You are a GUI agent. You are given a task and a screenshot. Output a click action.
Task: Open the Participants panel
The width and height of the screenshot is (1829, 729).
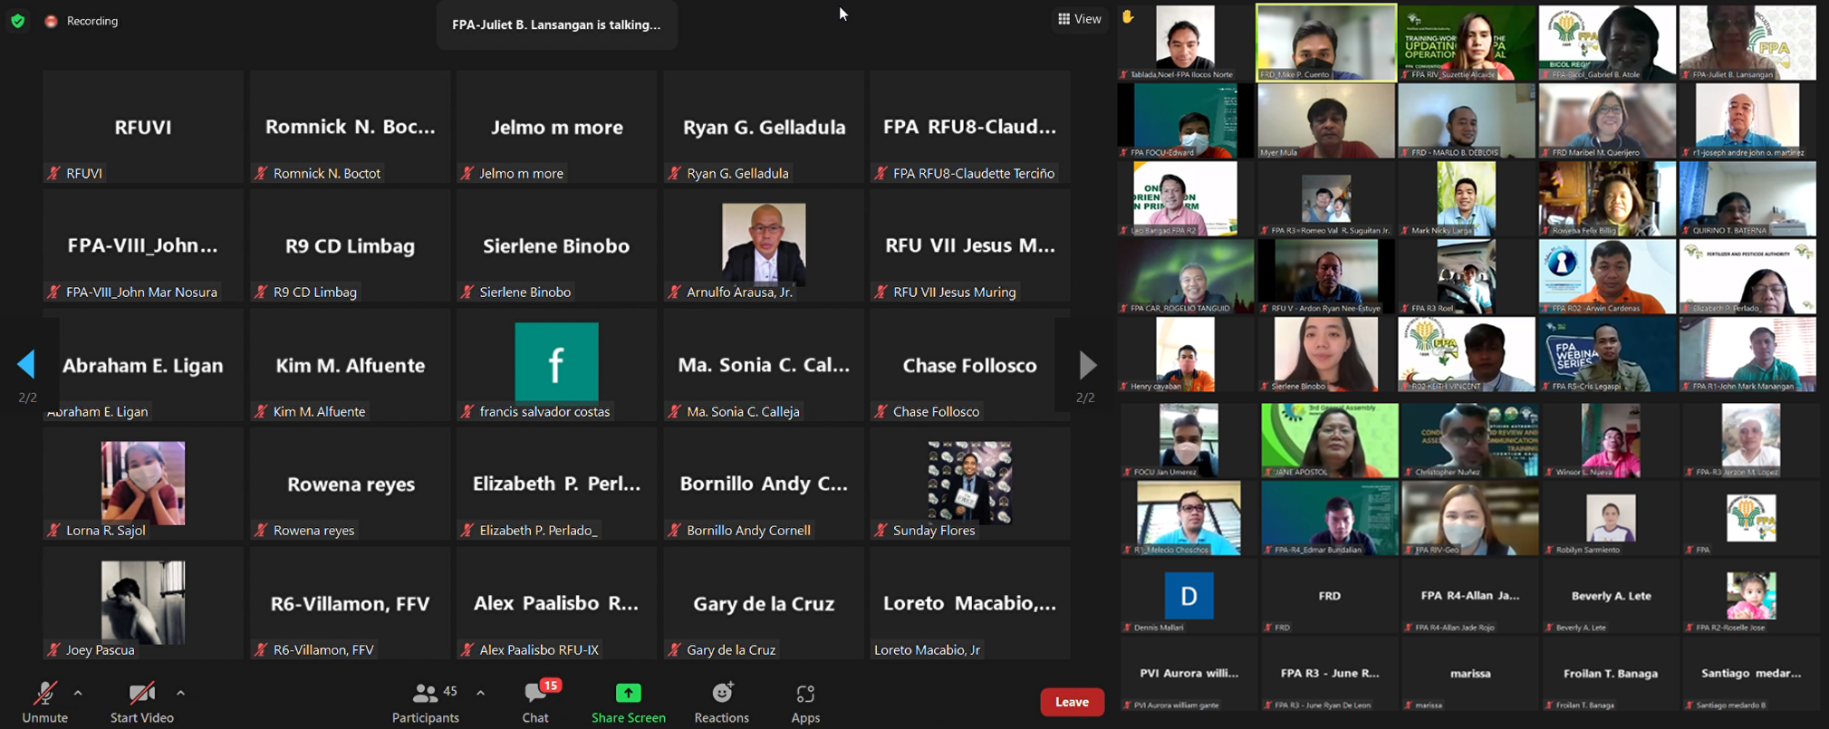tap(425, 702)
